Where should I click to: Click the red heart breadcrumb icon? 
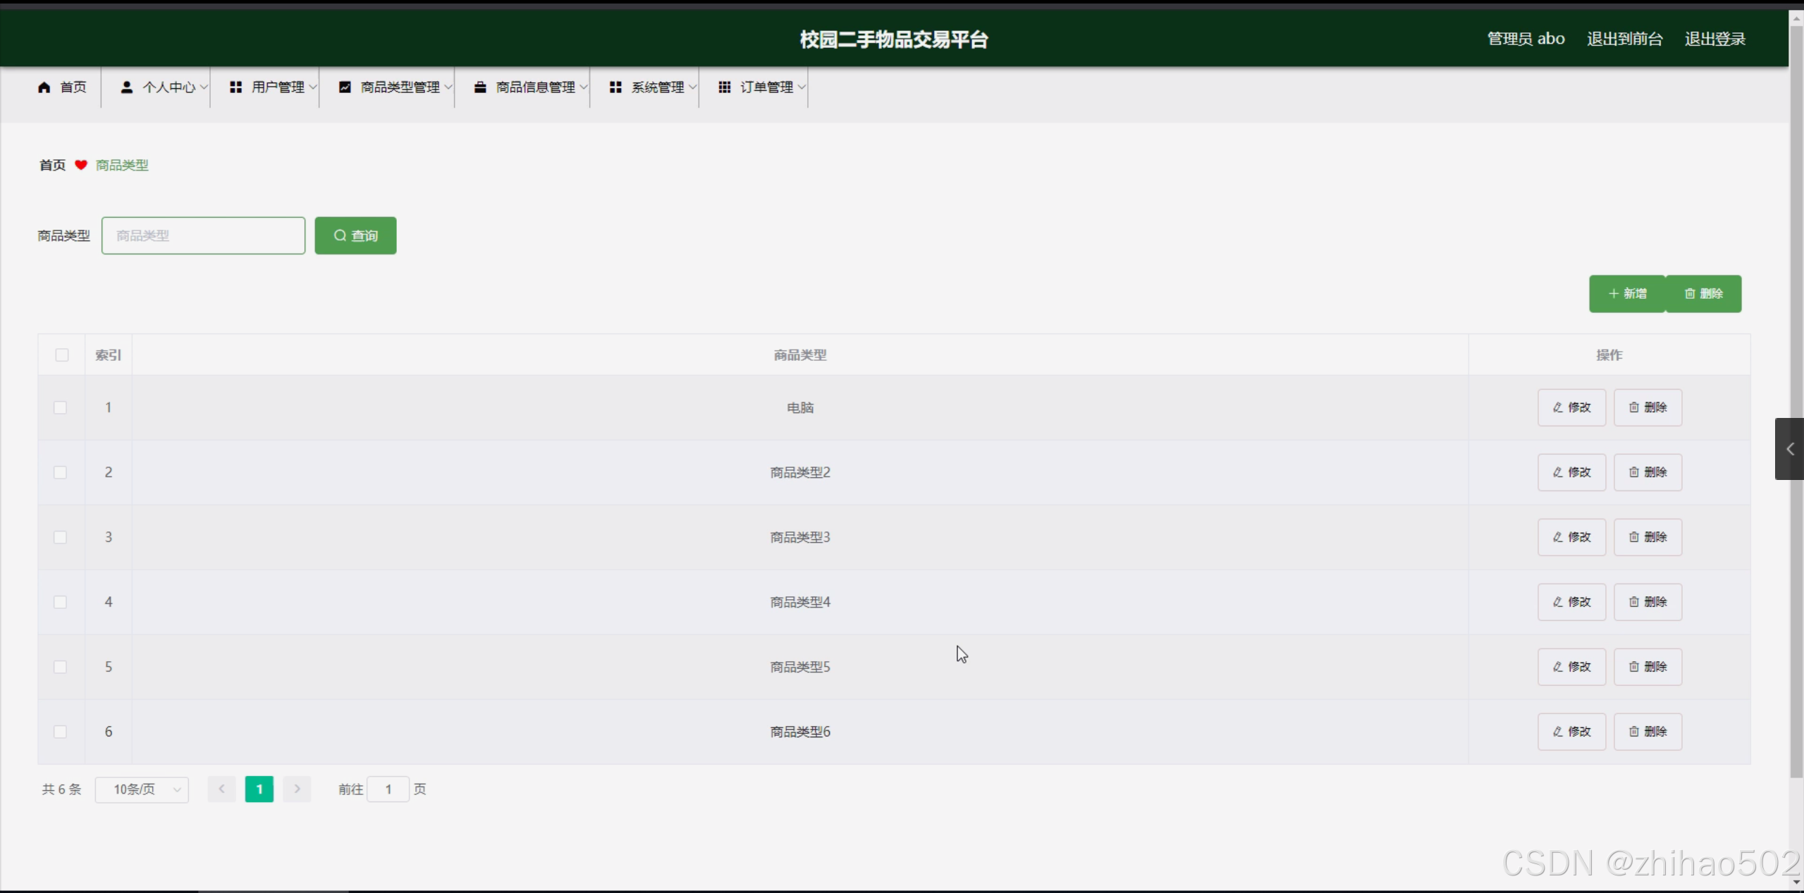coord(81,165)
